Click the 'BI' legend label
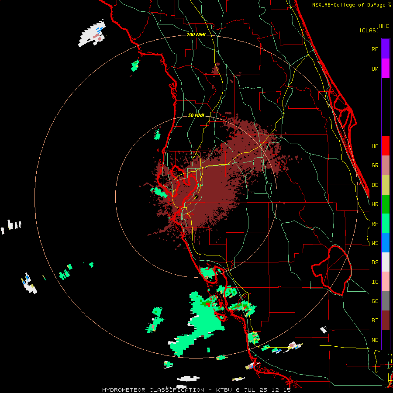Screen dimensions: 393x393 click(x=375, y=321)
